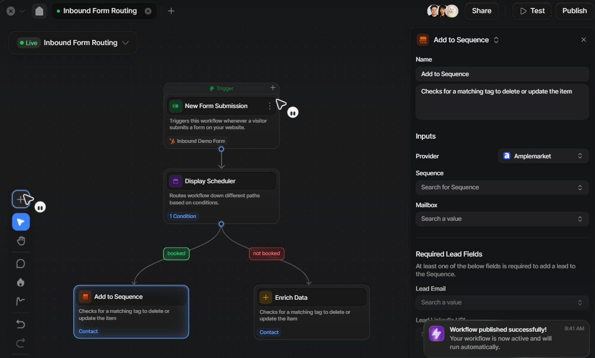Open the Search for Sequence dropdown

pos(502,187)
